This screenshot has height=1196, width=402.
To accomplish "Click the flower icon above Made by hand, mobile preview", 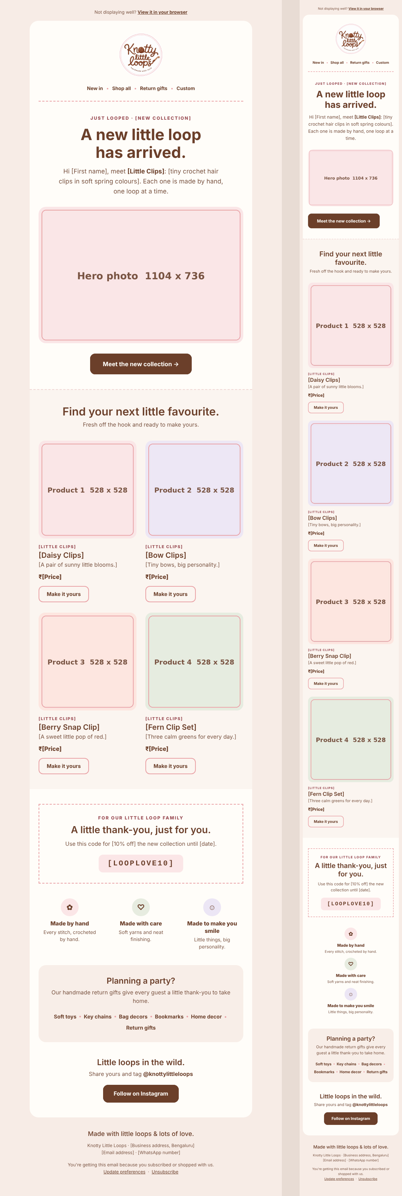I will click(350, 934).
